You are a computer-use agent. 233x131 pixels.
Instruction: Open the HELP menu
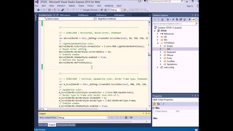(119, 6)
